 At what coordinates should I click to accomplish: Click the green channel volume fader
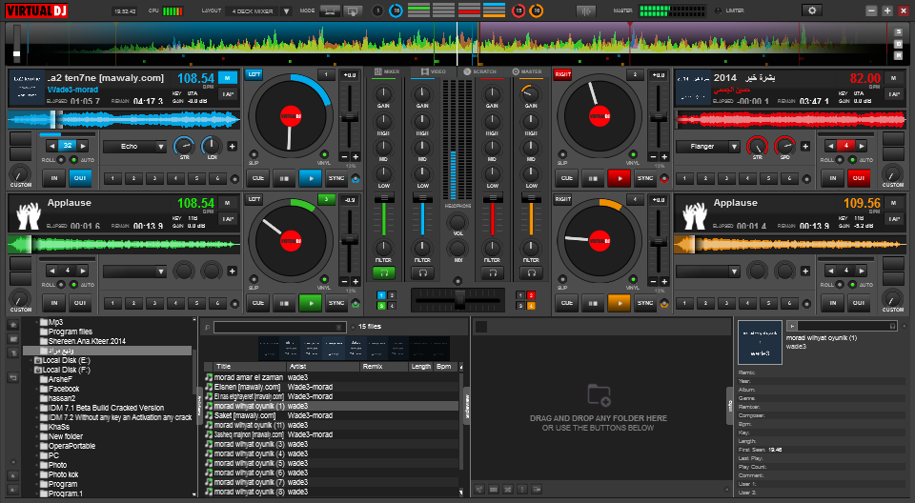click(384, 199)
